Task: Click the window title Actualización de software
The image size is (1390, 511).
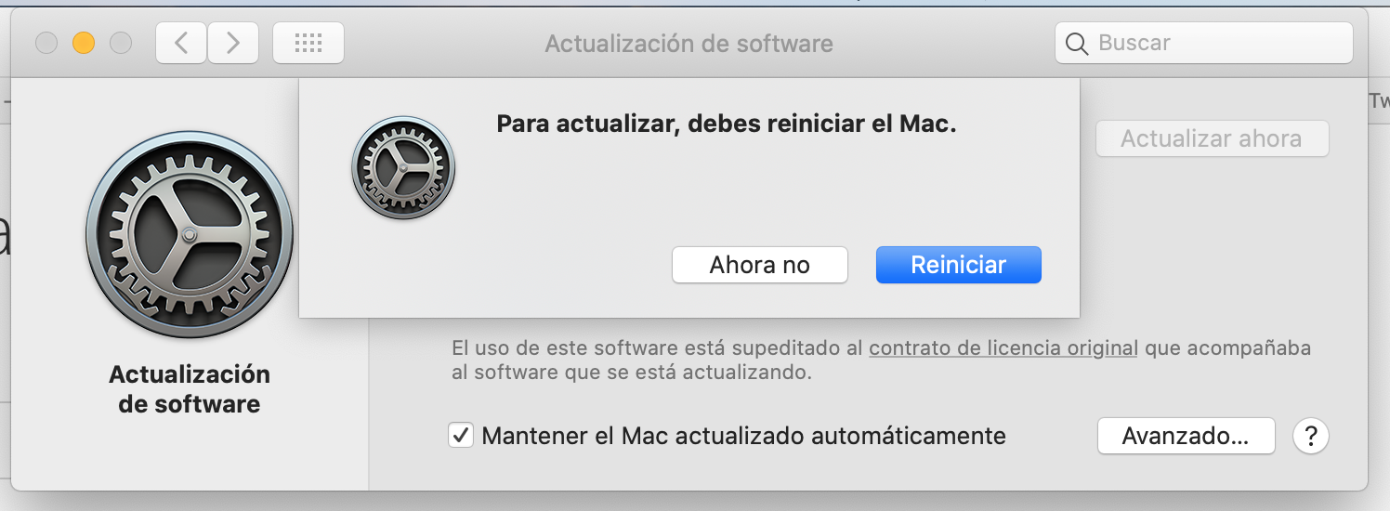Action: click(x=688, y=44)
